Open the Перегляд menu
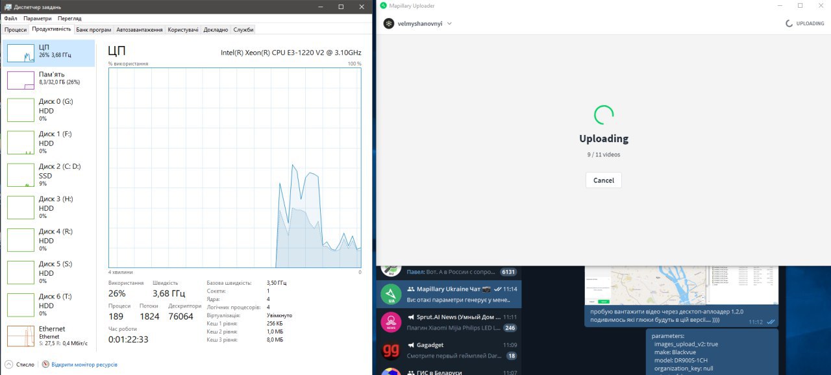 [x=69, y=19]
